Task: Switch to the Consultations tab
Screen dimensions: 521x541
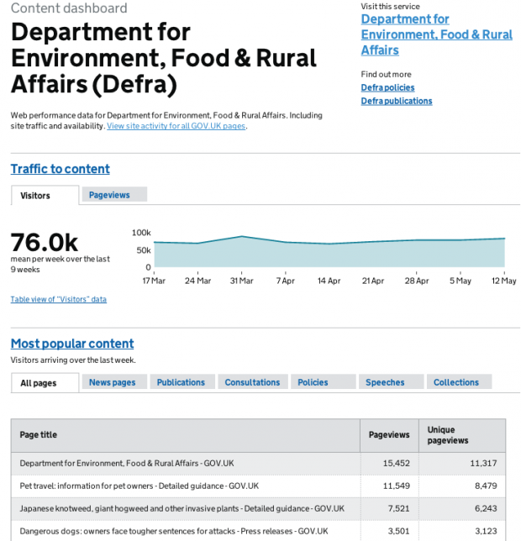Action: [x=253, y=382]
